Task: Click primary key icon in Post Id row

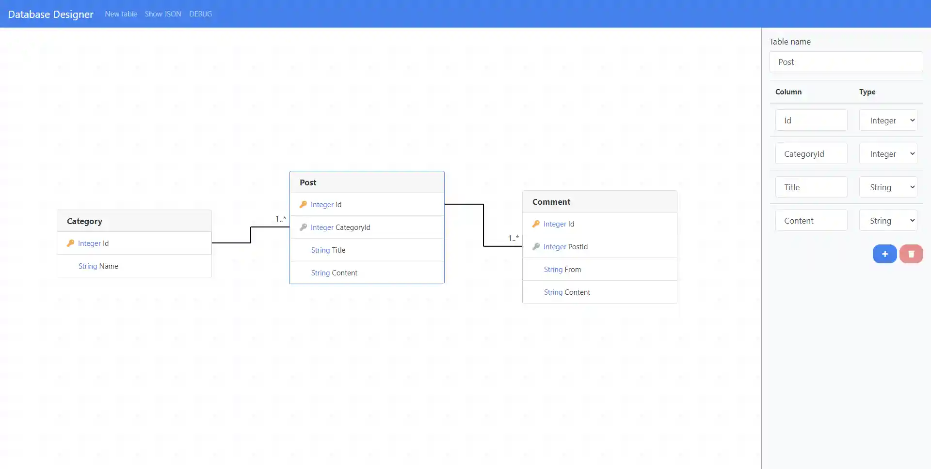Action: 303,204
